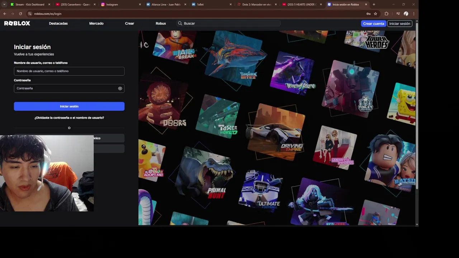Open the browser extensions puzzle icon

(387, 14)
